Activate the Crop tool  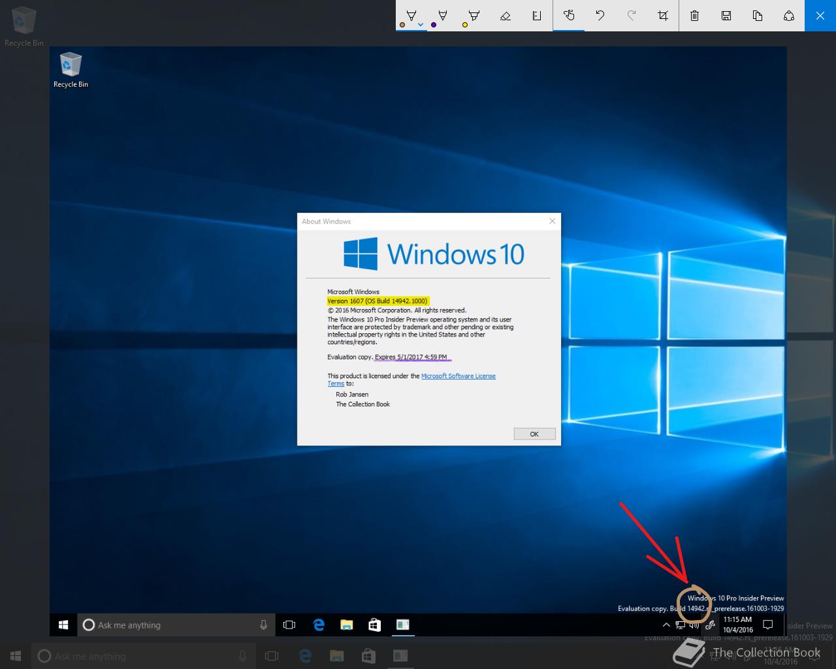(x=663, y=15)
